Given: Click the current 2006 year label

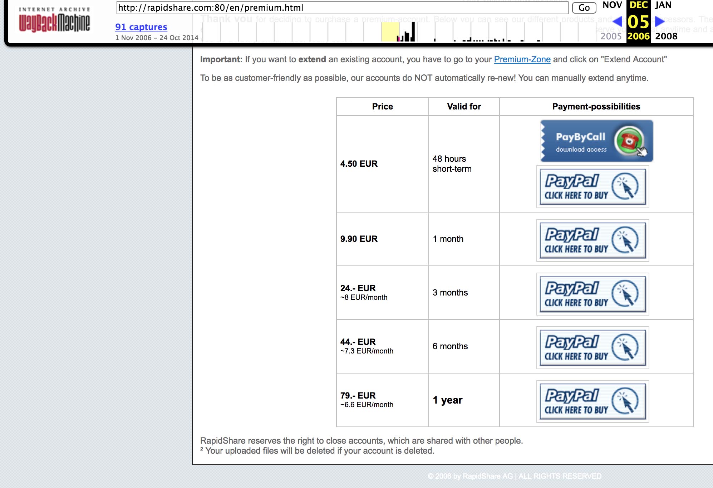Looking at the screenshot, I should (638, 36).
